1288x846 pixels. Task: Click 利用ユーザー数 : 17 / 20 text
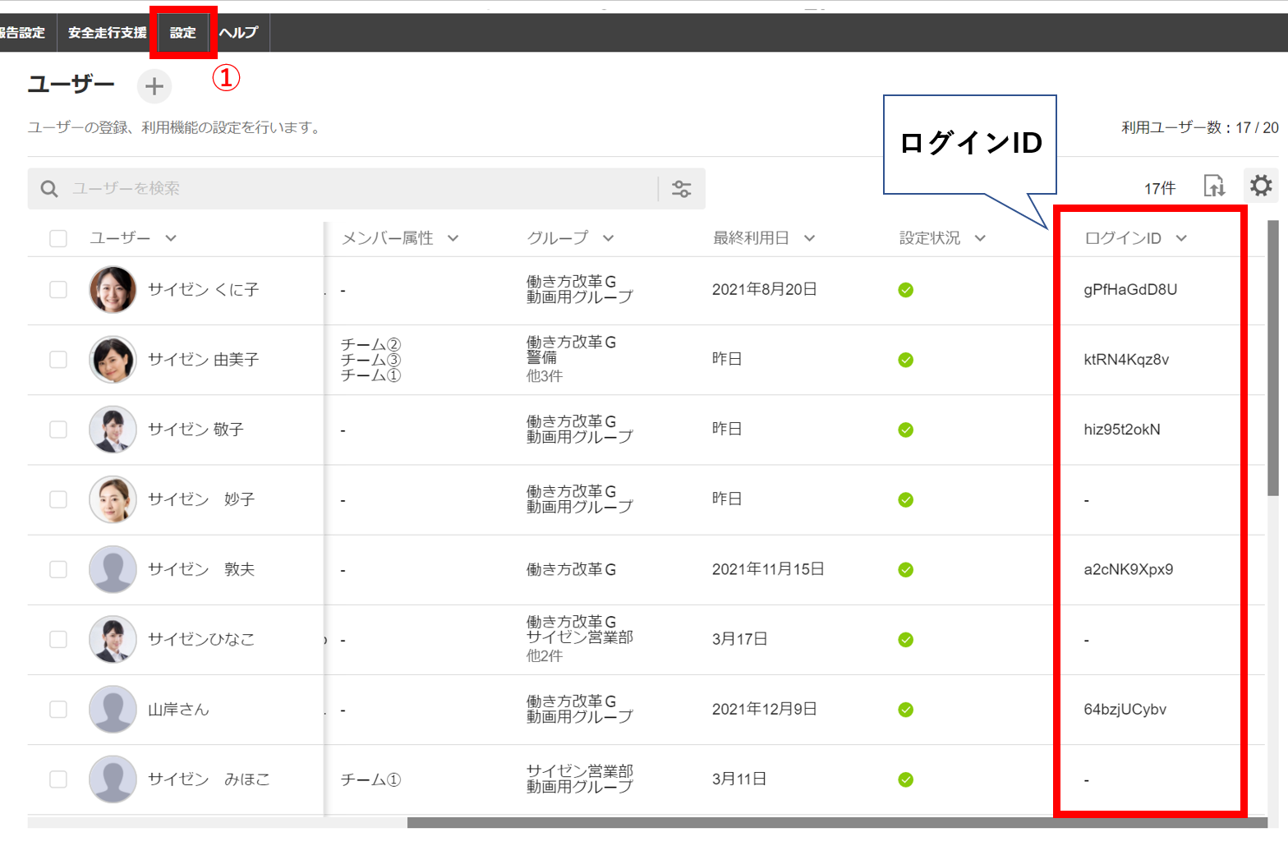tap(1200, 128)
